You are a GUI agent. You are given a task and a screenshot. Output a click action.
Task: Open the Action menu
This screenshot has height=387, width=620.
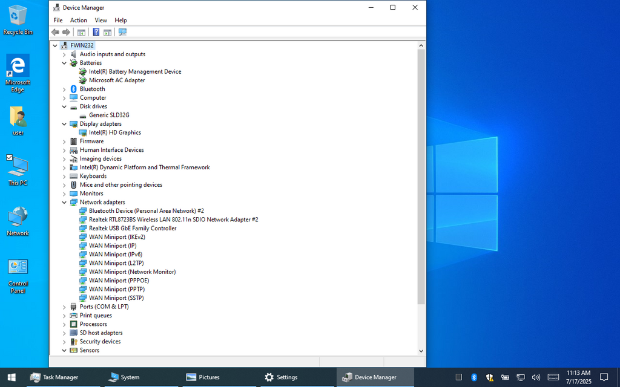click(78, 21)
